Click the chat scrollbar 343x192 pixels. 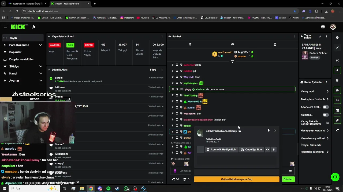(x=298, y=149)
